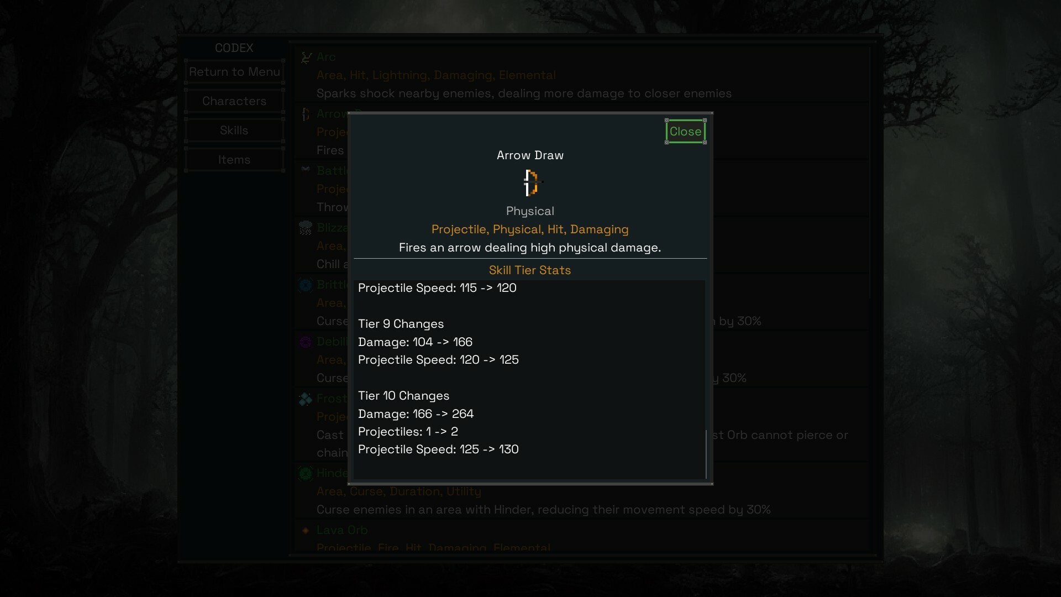1061x597 pixels.
Task: Open the Characters codex section
Action: point(234,101)
